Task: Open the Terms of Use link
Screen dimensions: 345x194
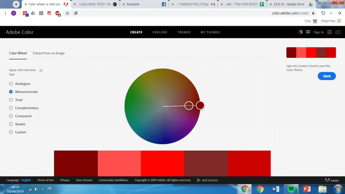Action: click(x=45, y=180)
